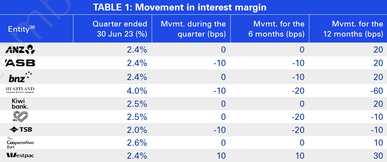Viewport: 387px width, 162px height.
Task: Click TSB's 2.0% quarter margin cell
Action: (x=137, y=130)
